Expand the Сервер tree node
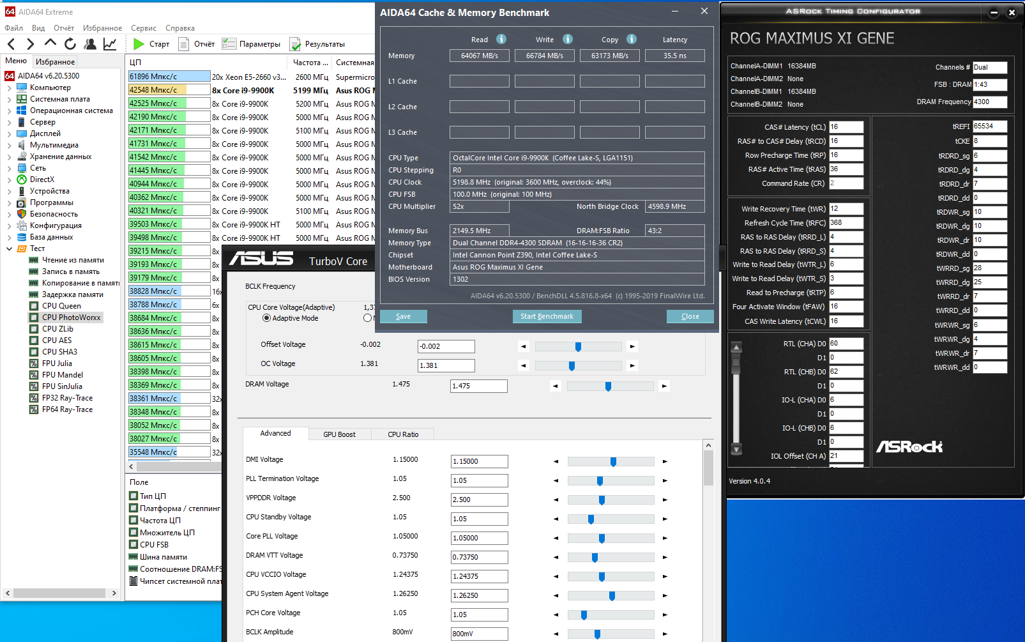 9,122
